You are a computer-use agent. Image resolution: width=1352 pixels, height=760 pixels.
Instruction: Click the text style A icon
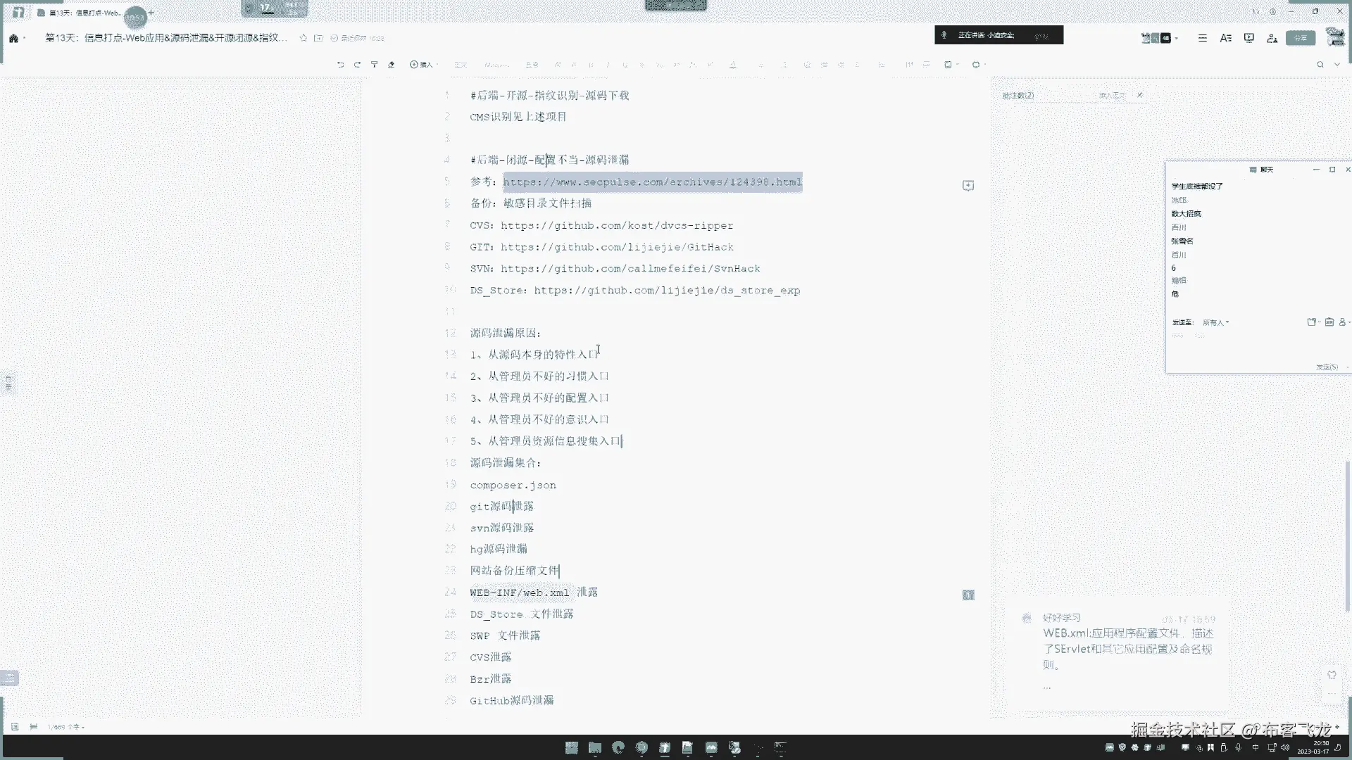tap(1225, 38)
